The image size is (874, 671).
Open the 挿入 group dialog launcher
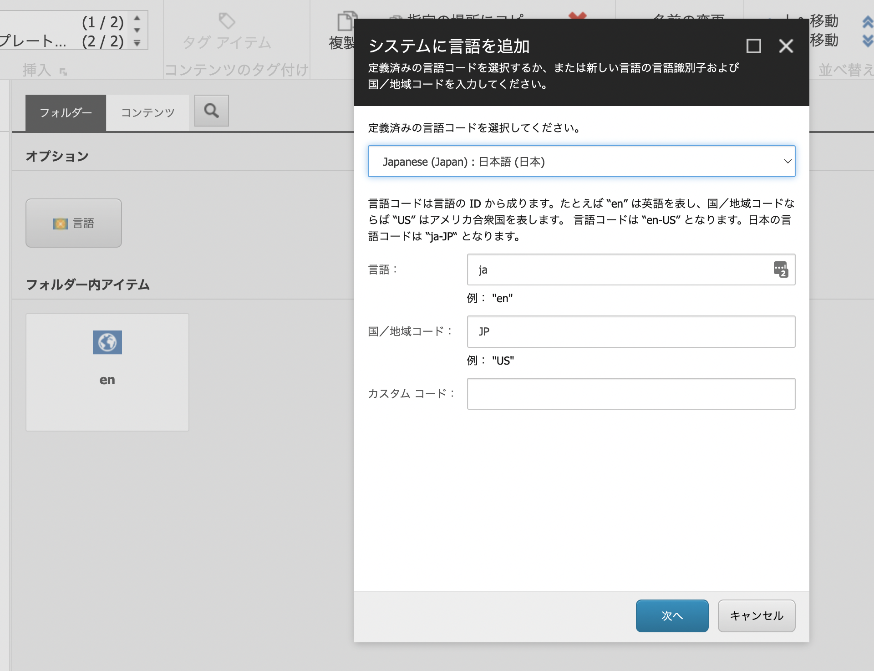click(x=63, y=71)
